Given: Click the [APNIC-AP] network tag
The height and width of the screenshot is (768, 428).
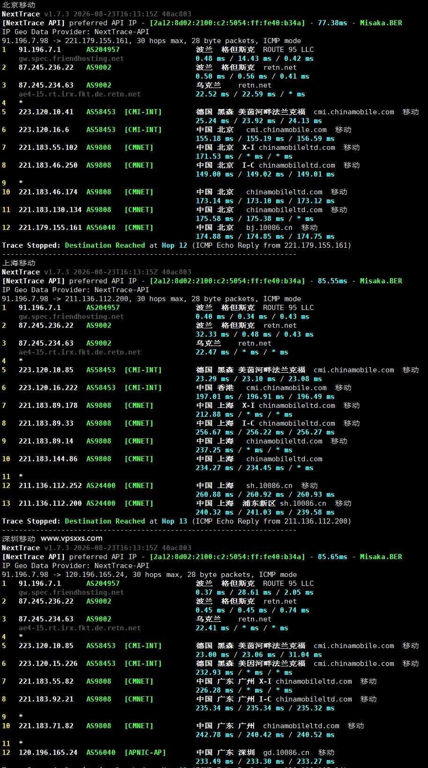Looking at the screenshot, I should tap(145, 752).
